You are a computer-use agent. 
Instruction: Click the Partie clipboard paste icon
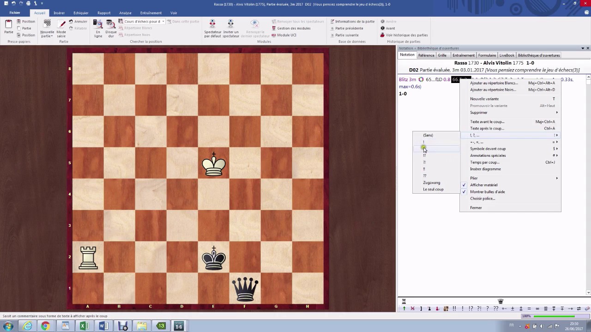[8, 24]
